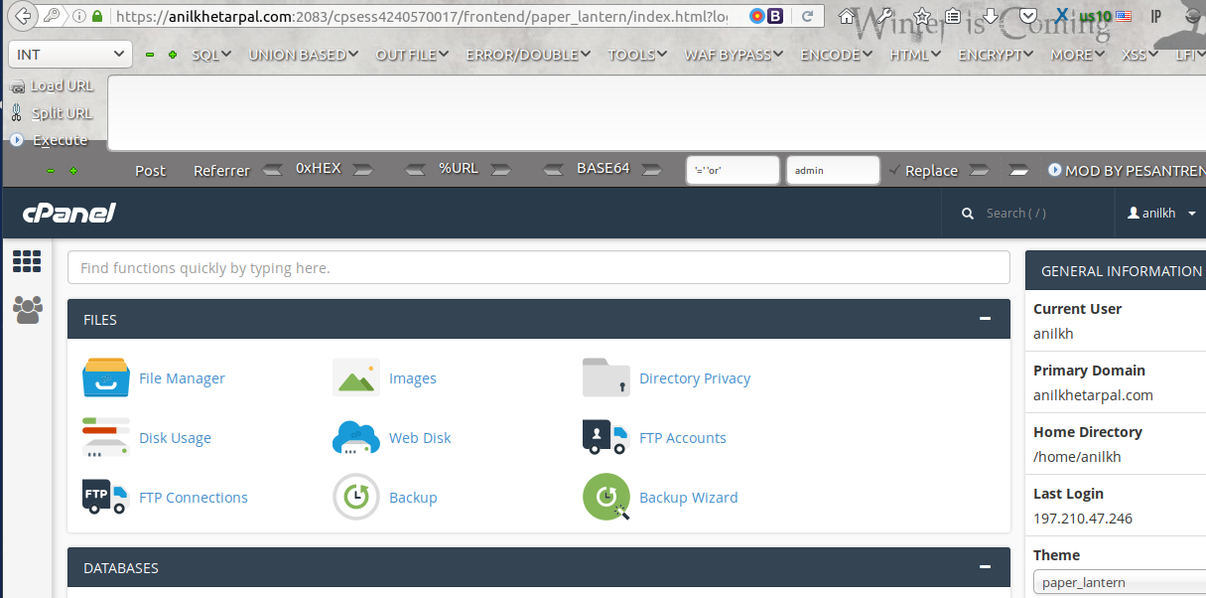
Task: Open the XSS menu
Action: click(1140, 55)
